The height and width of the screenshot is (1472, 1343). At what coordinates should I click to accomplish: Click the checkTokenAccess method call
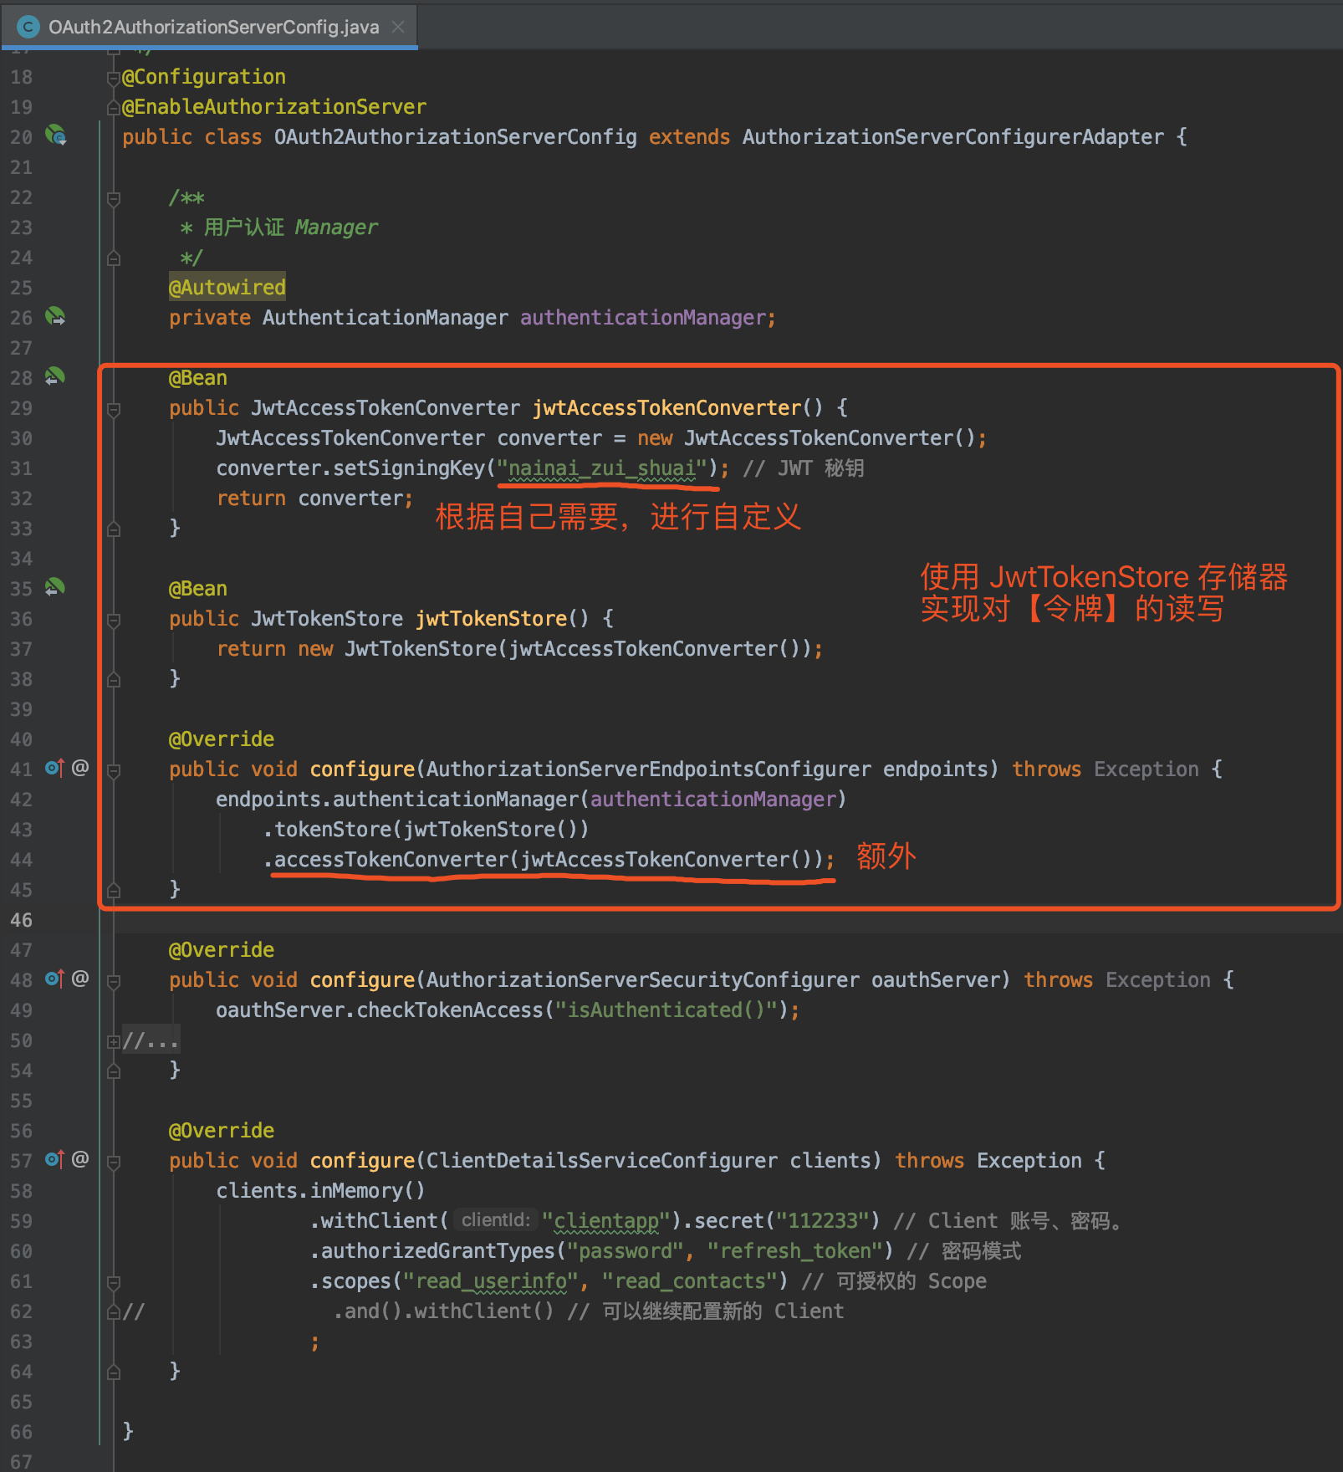click(450, 1010)
